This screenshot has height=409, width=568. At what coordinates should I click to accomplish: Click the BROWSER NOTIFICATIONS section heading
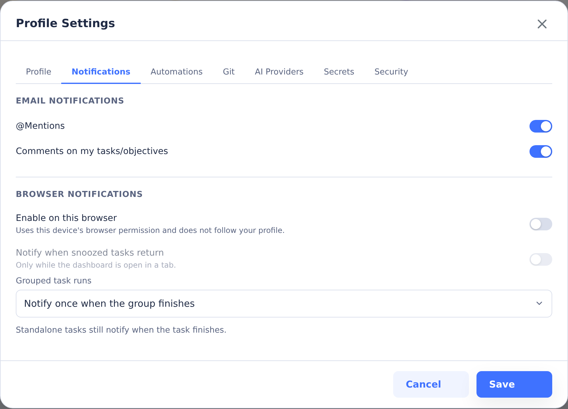click(x=79, y=194)
